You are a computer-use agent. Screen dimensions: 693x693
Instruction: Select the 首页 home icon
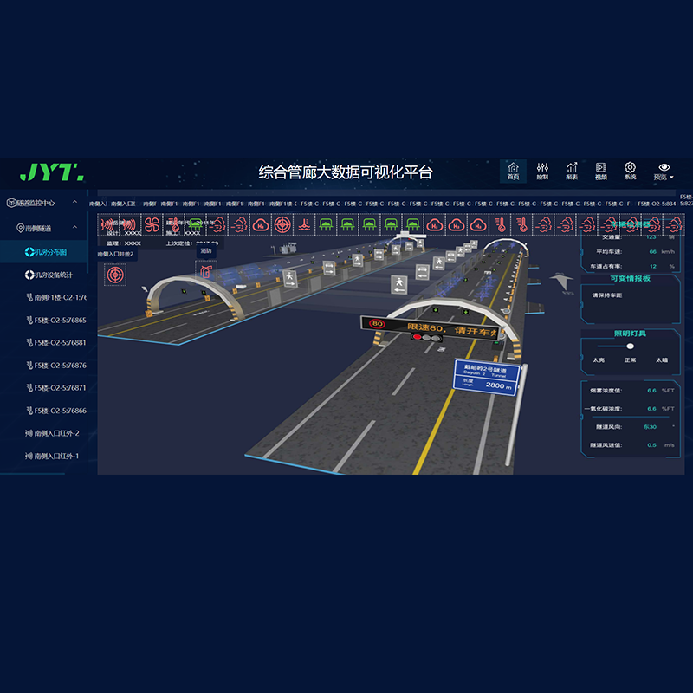click(x=515, y=166)
